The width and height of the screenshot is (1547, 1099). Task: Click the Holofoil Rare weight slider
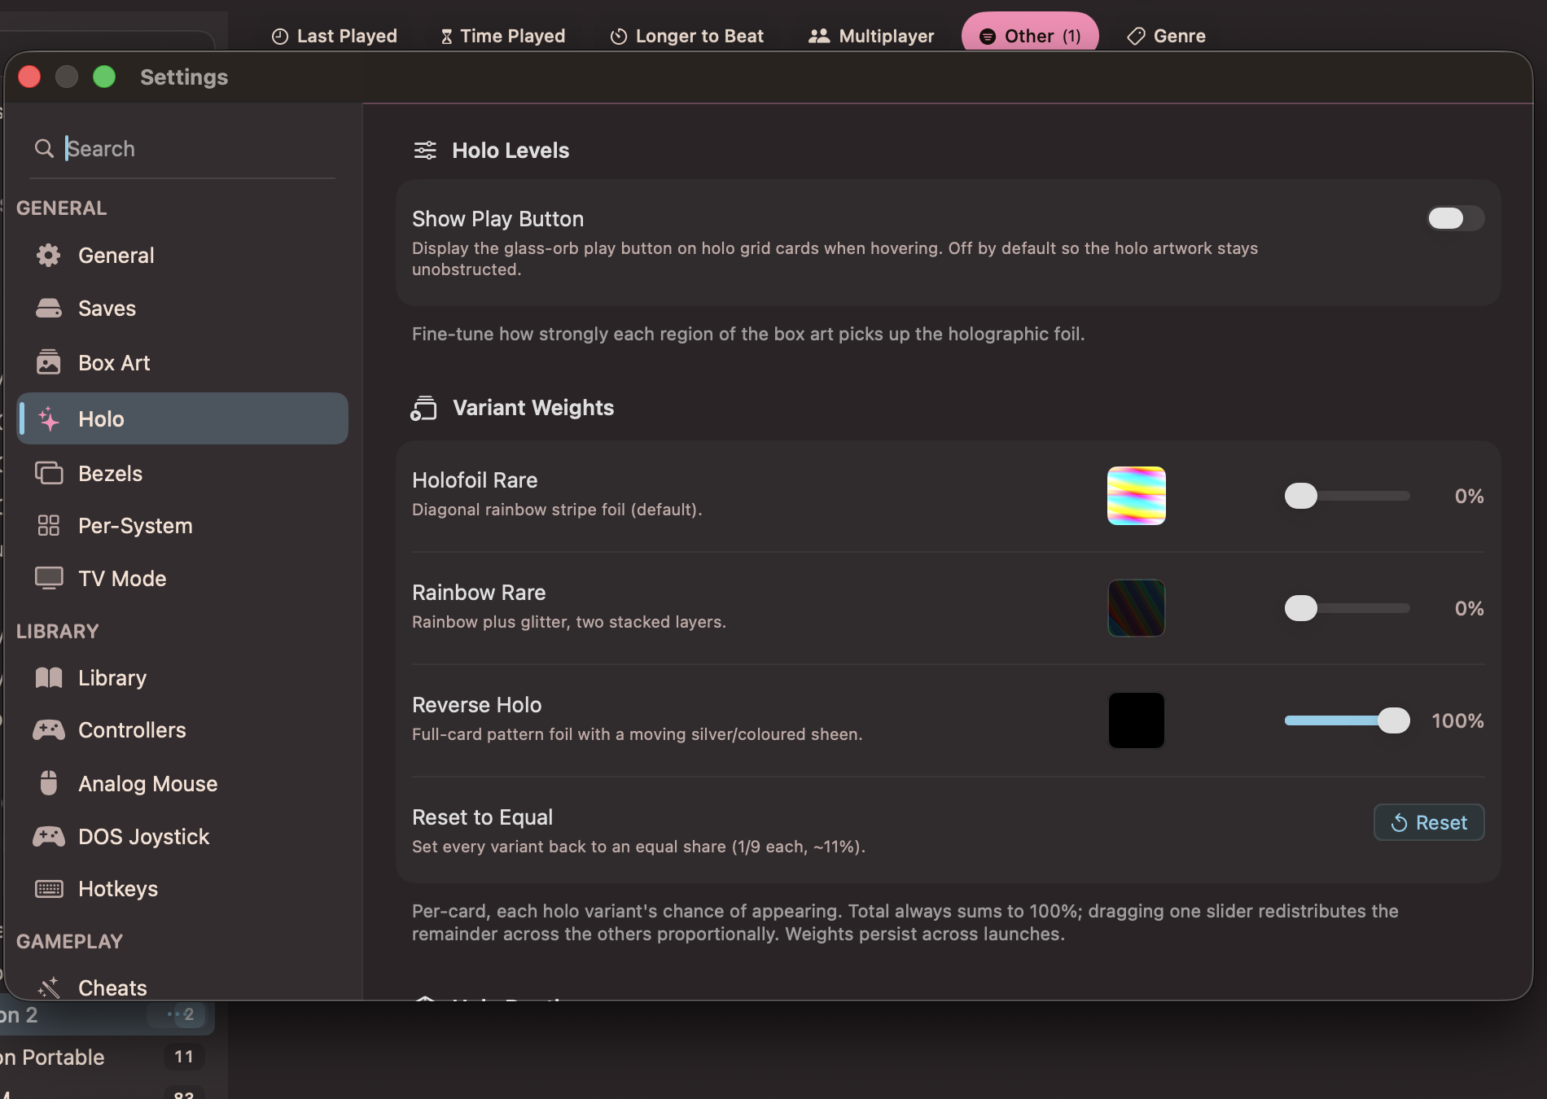tap(1348, 496)
